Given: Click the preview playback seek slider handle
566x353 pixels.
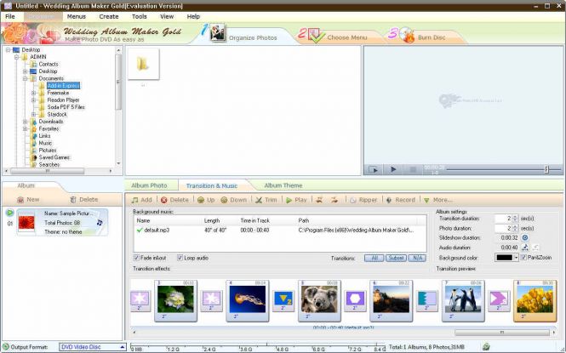Looking at the screenshot, I should [x=546, y=169].
